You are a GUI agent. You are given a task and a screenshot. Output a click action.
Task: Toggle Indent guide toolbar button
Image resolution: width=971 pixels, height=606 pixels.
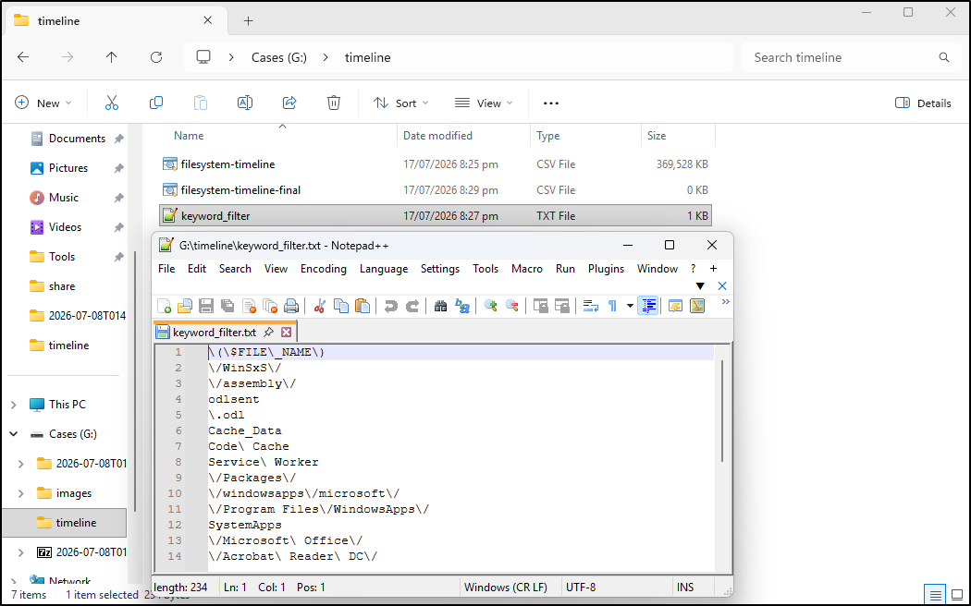coord(647,306)
